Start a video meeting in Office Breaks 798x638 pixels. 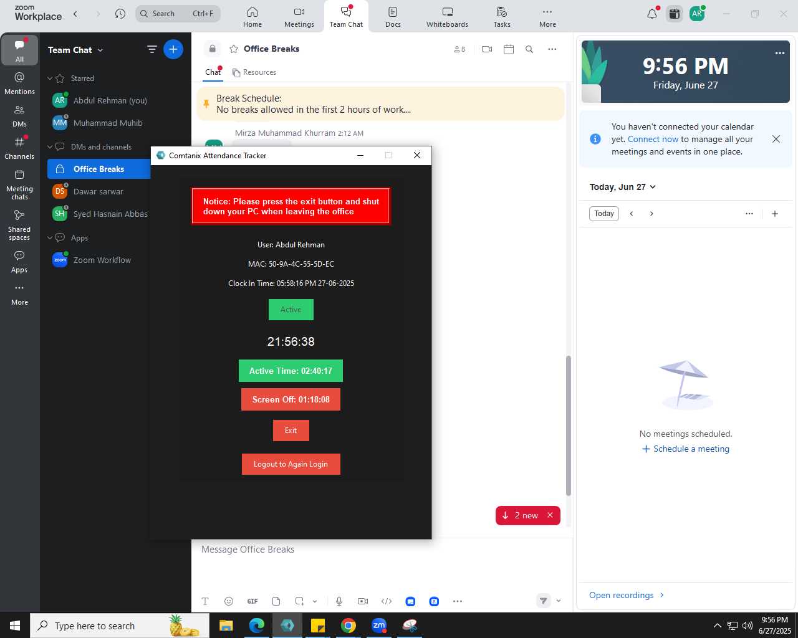tap(487, 49)
